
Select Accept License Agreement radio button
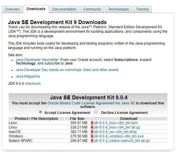pos(40,112)
